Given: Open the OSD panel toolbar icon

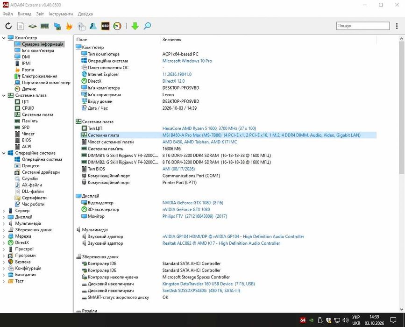Looking at the screenshot, I should pos(105,26).
